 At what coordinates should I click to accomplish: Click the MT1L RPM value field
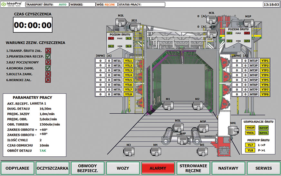point(100,61)
